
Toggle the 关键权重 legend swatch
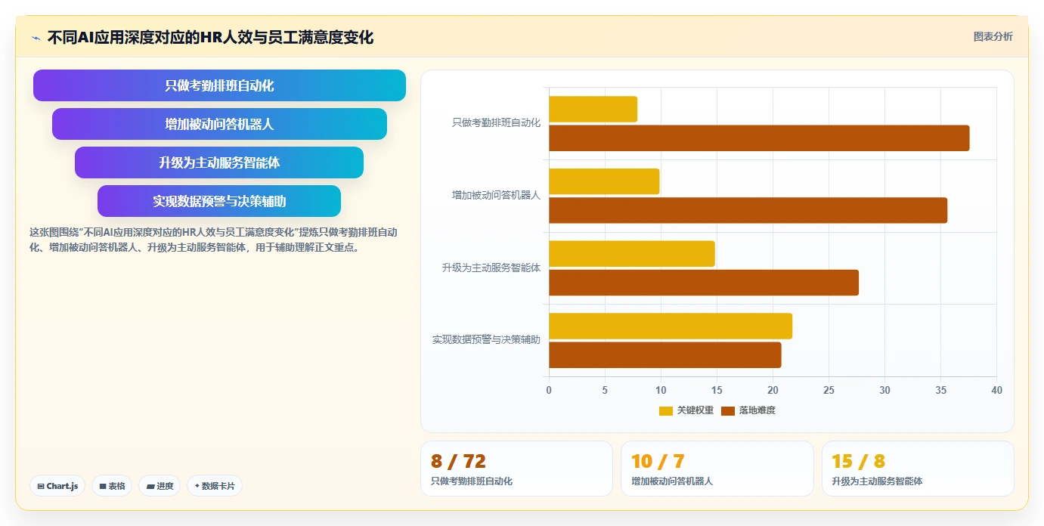(665, 410)
